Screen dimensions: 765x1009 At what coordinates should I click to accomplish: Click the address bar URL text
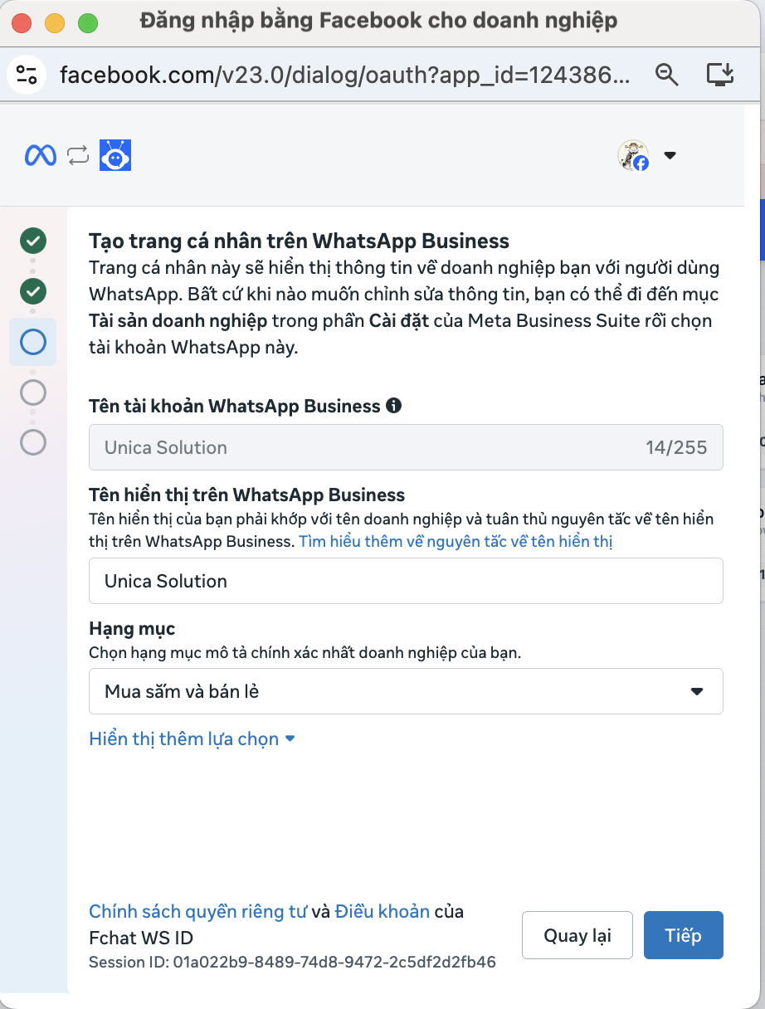pos(345,75)
